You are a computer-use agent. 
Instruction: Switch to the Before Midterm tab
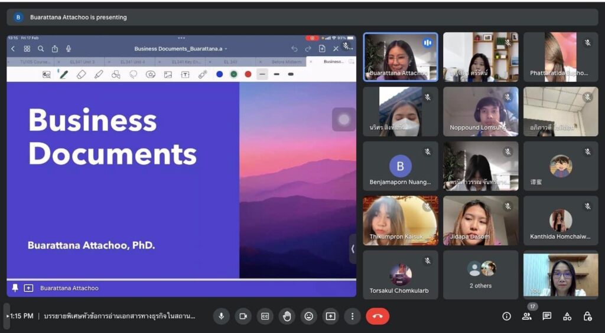[287, 62]
